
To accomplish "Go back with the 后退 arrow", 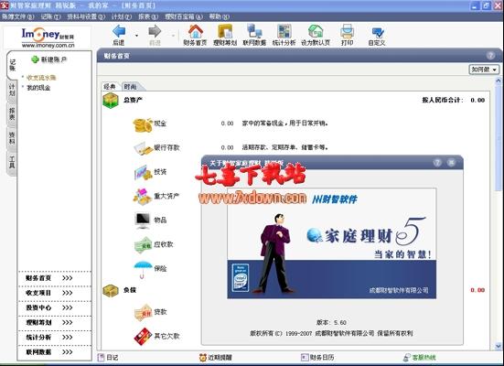I will tap(119, 35).
